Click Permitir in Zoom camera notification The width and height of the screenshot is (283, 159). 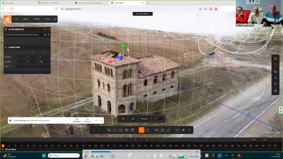pyautogui.click(x=88, y=121)
